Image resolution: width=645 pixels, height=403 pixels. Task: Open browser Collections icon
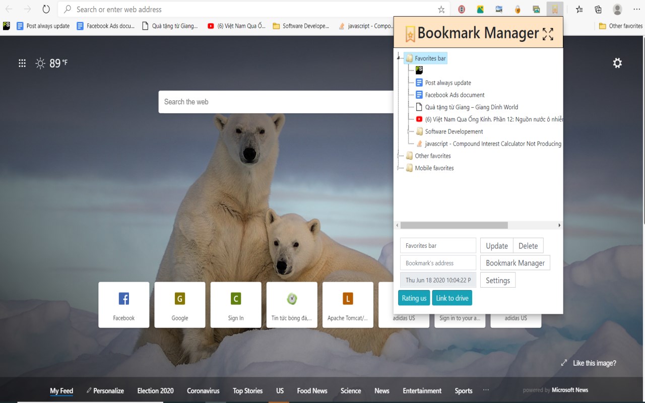(598, 9)
